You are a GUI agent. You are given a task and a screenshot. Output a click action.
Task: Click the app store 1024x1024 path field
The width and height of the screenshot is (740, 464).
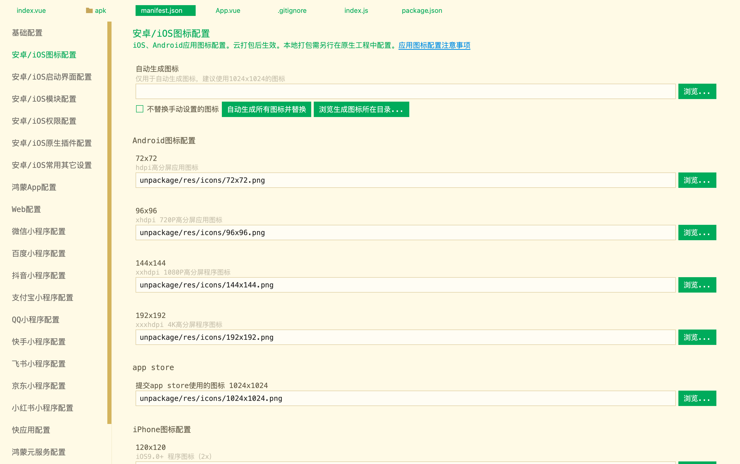pyautogui.click(x=405, y=398)
